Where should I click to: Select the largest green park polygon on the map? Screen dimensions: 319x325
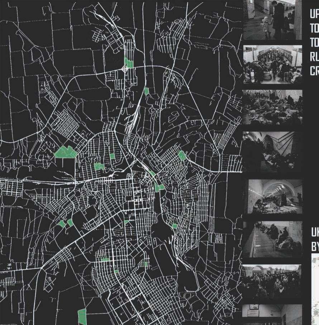(x=66, y=152)
